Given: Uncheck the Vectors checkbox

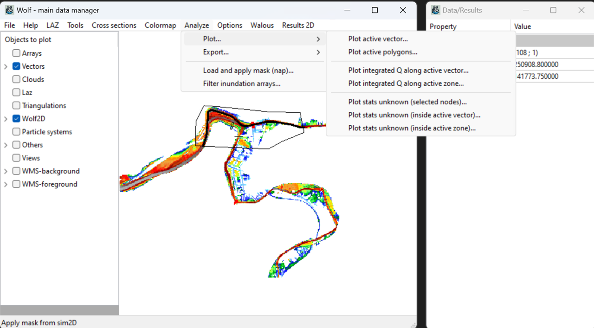Looking at the screenshot, I should pos(16,66).
